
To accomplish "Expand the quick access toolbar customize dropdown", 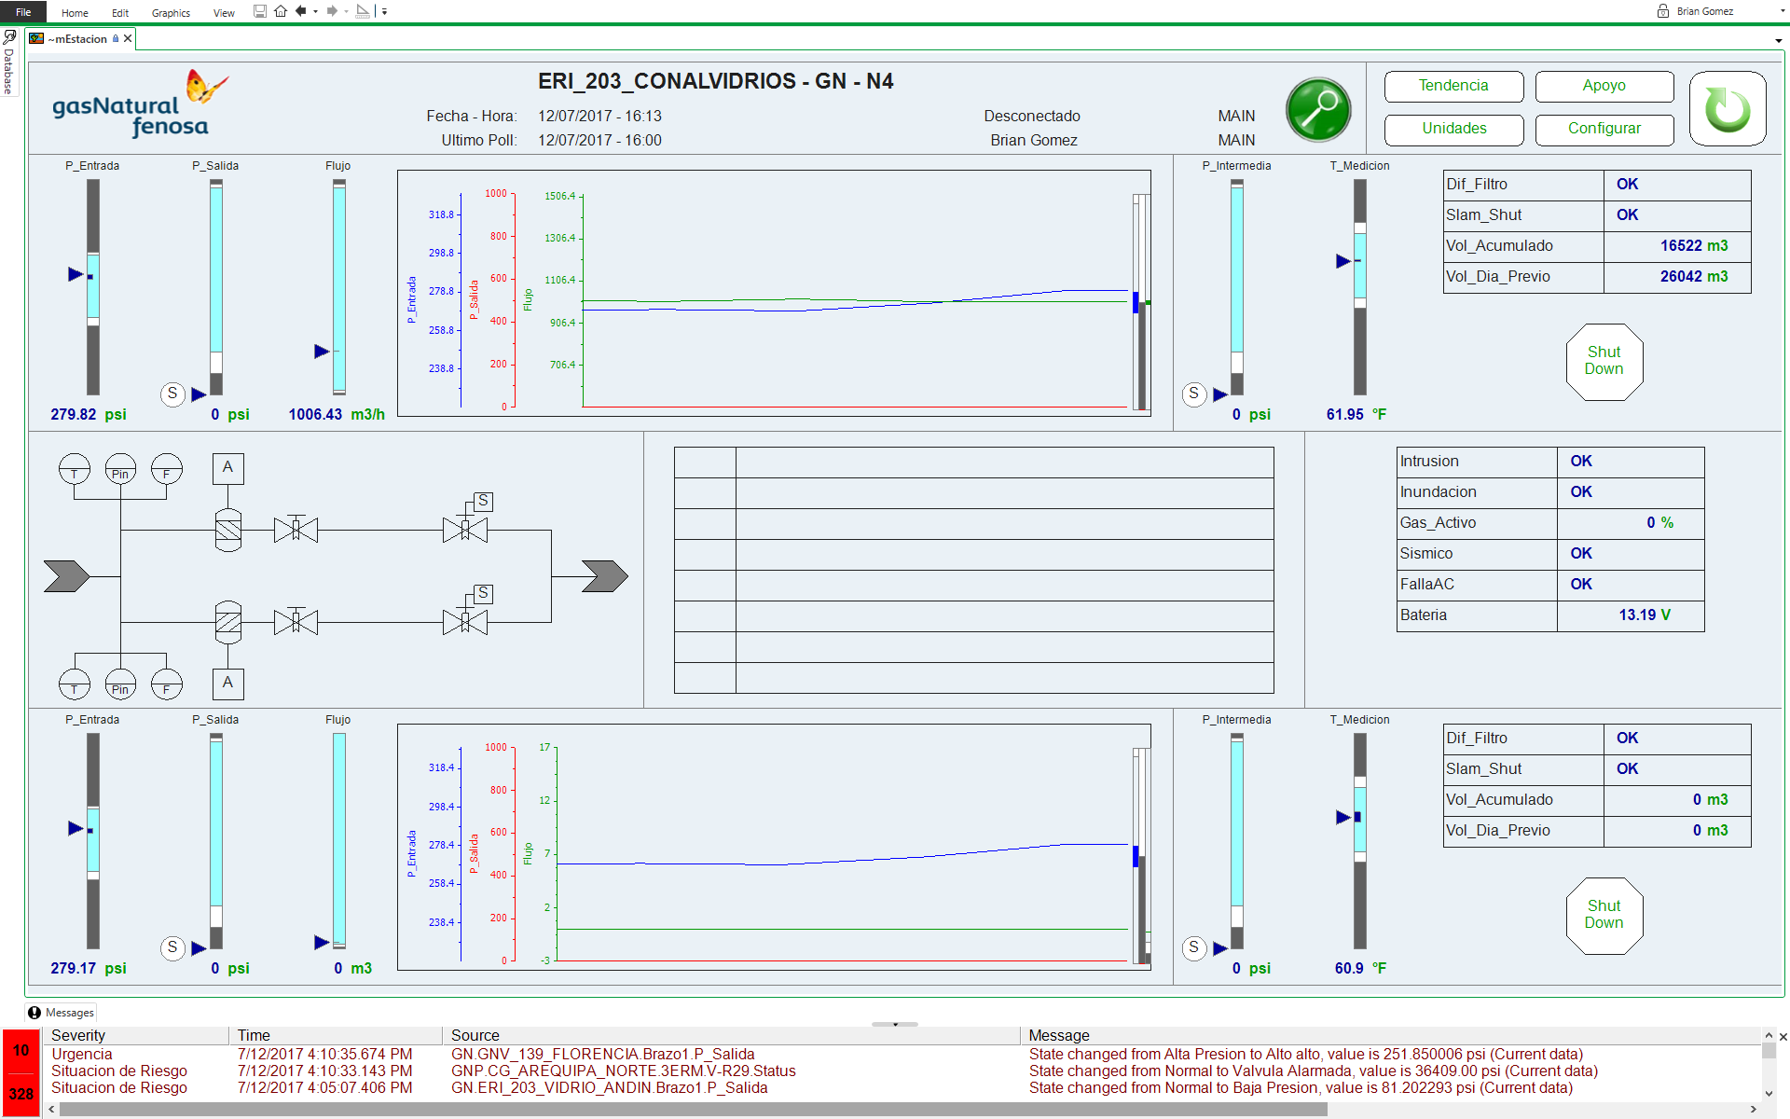I will (384, 12).
